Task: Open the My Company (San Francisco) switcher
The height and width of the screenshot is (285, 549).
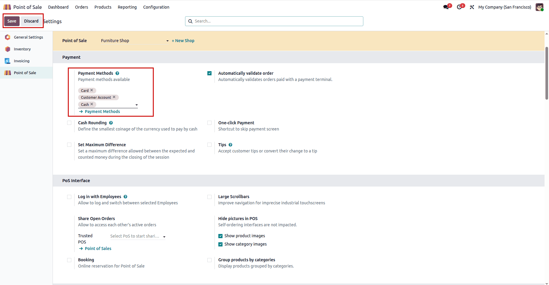Action: coord(505,7)
